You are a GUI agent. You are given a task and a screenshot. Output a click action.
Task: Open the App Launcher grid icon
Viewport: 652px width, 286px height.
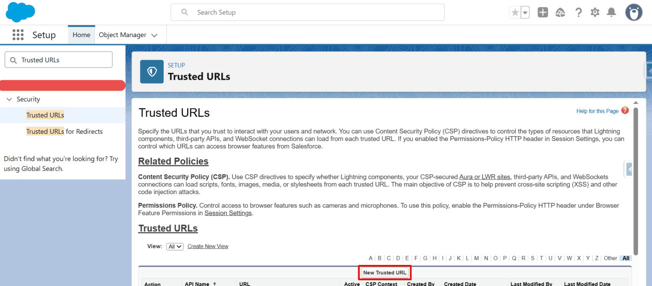[18, 35]
